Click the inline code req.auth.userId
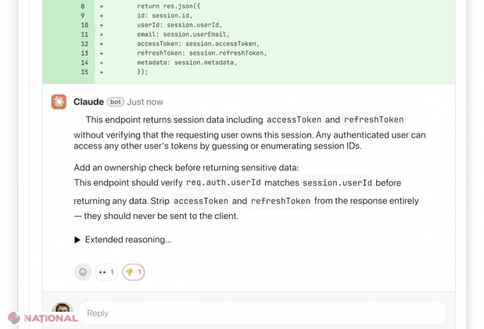 (223, 183)
